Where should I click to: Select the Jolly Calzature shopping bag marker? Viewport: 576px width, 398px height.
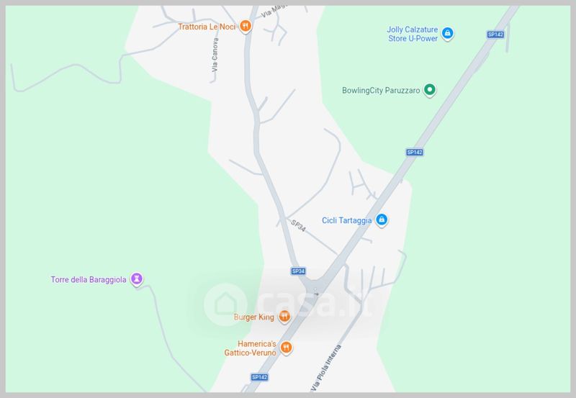click(447, 33)
